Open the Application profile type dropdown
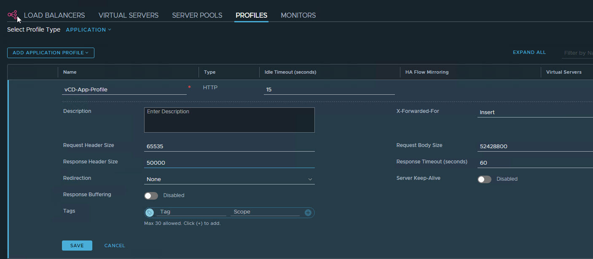Image resolution: width=593 pixels, height=259 pixels. click(89, 30)
